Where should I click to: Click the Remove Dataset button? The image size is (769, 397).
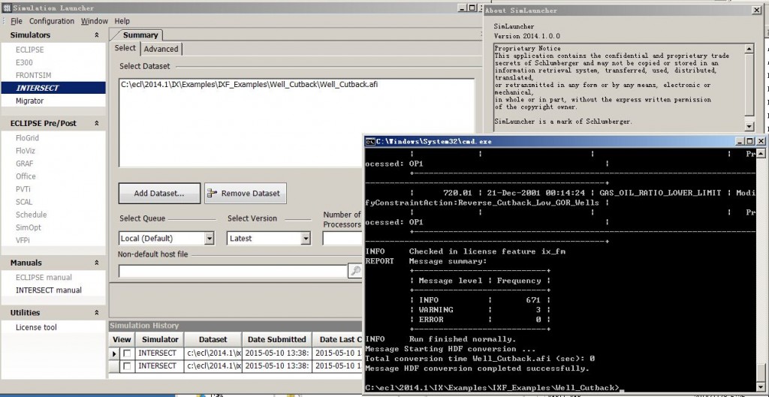point(246,193)
